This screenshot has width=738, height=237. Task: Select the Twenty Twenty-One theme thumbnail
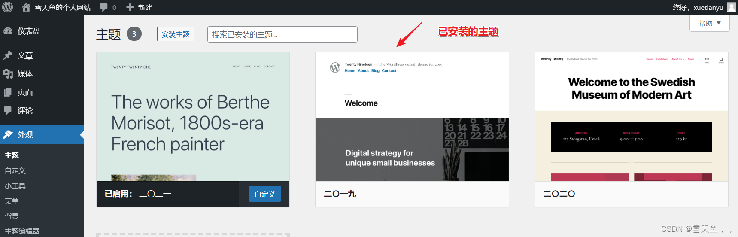(193, 117)
